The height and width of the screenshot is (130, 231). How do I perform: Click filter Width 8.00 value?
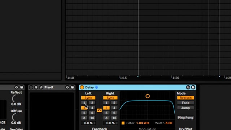click(169, 123)
